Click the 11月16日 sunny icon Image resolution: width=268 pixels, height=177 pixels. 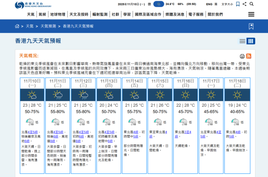tap(185, 95)
